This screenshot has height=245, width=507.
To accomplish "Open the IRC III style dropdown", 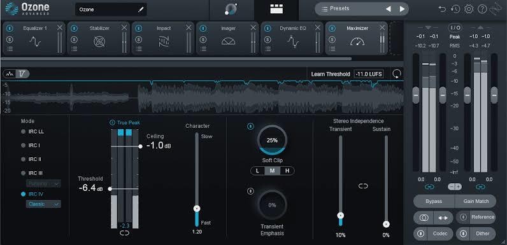I will pyautogui.click(x=43, y=183).
